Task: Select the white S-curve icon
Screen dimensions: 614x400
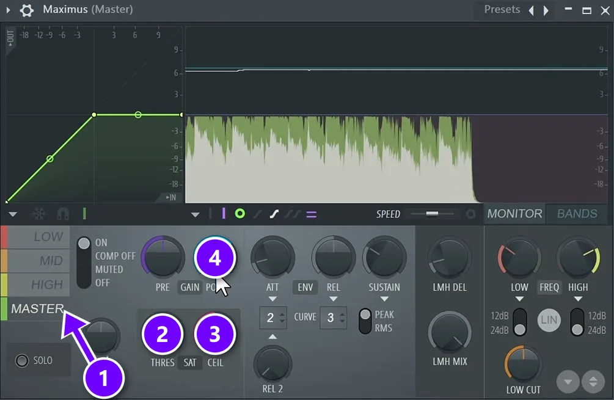Action: coord(274,214)
